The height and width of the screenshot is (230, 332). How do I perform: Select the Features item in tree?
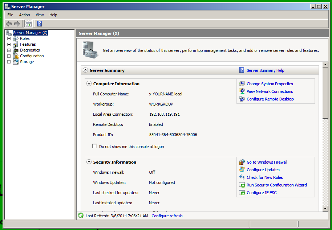click(28, 44)
